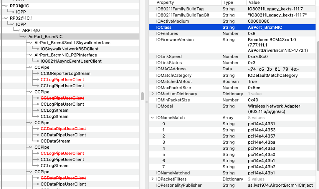Select the IOMatchCategory property row
The height and width of the screenshot is (189, 319).
[x=232, y=75]
